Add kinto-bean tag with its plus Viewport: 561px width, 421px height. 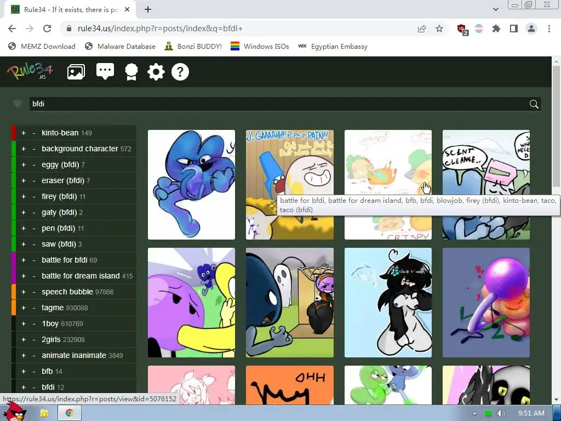coord(24,133)
